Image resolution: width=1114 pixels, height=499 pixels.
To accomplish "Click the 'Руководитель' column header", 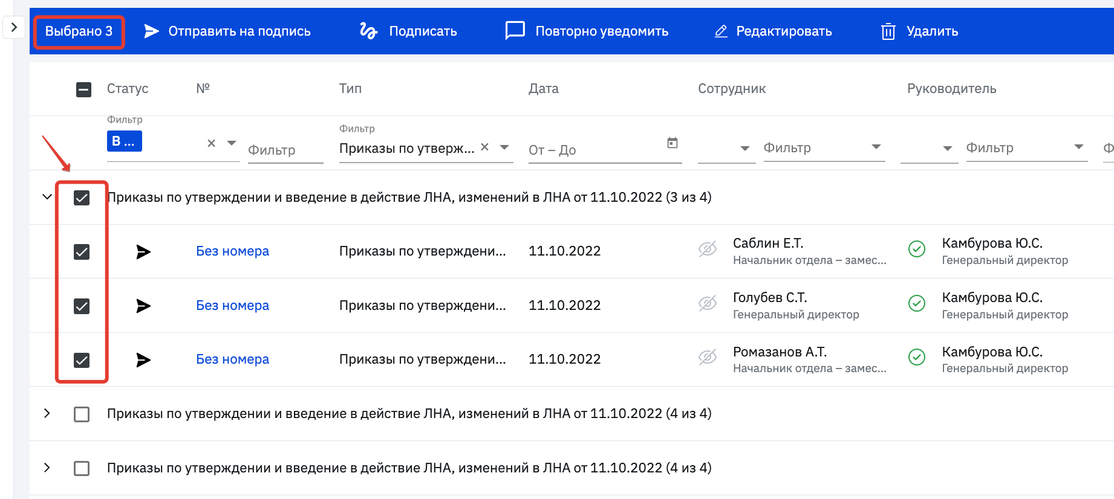I will pos(952,89).
